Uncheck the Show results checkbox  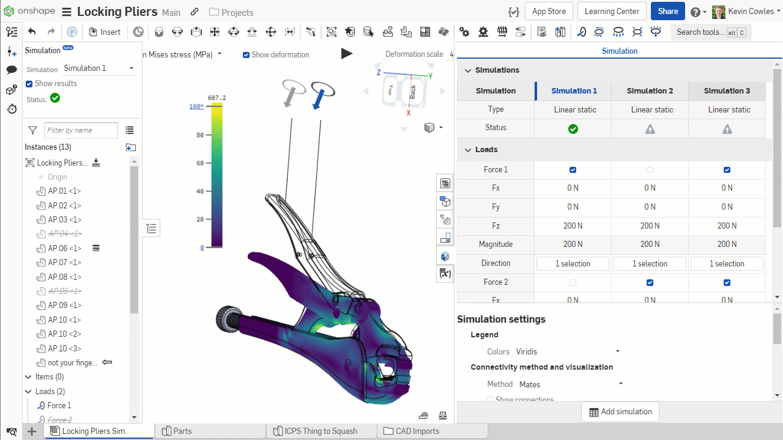click(29, 84)
